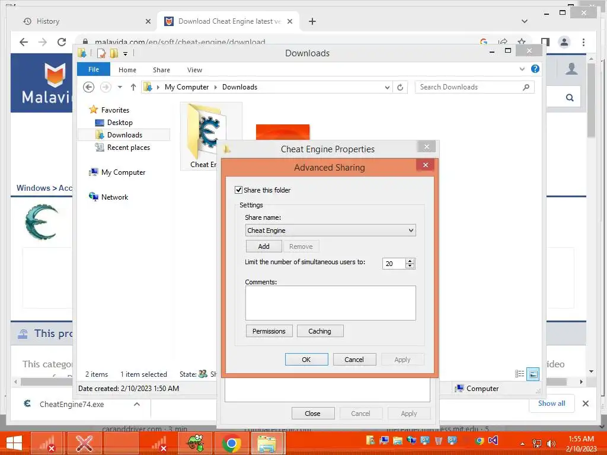Open Chrome tab search chevron
The height and width of the screenshot is (455, 607).
(x=525, y=21)
